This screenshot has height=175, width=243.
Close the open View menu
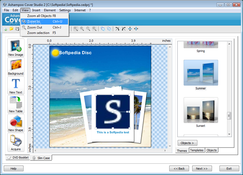click(x=25, y=10)
